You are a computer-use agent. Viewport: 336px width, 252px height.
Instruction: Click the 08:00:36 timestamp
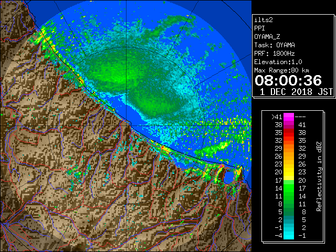pos(288,80)
